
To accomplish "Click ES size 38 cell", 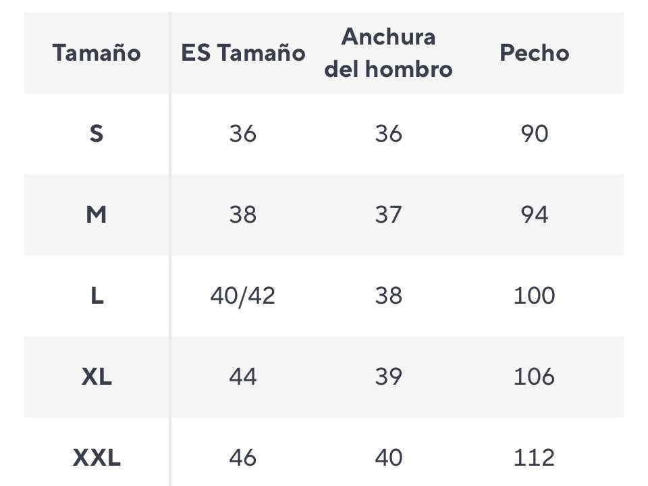I will click(x=243, y=215).
